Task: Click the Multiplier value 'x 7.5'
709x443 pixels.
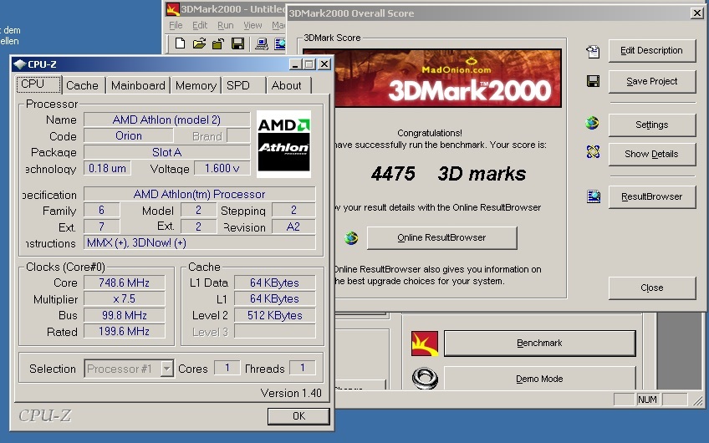Action: click(x=124, y=298)
